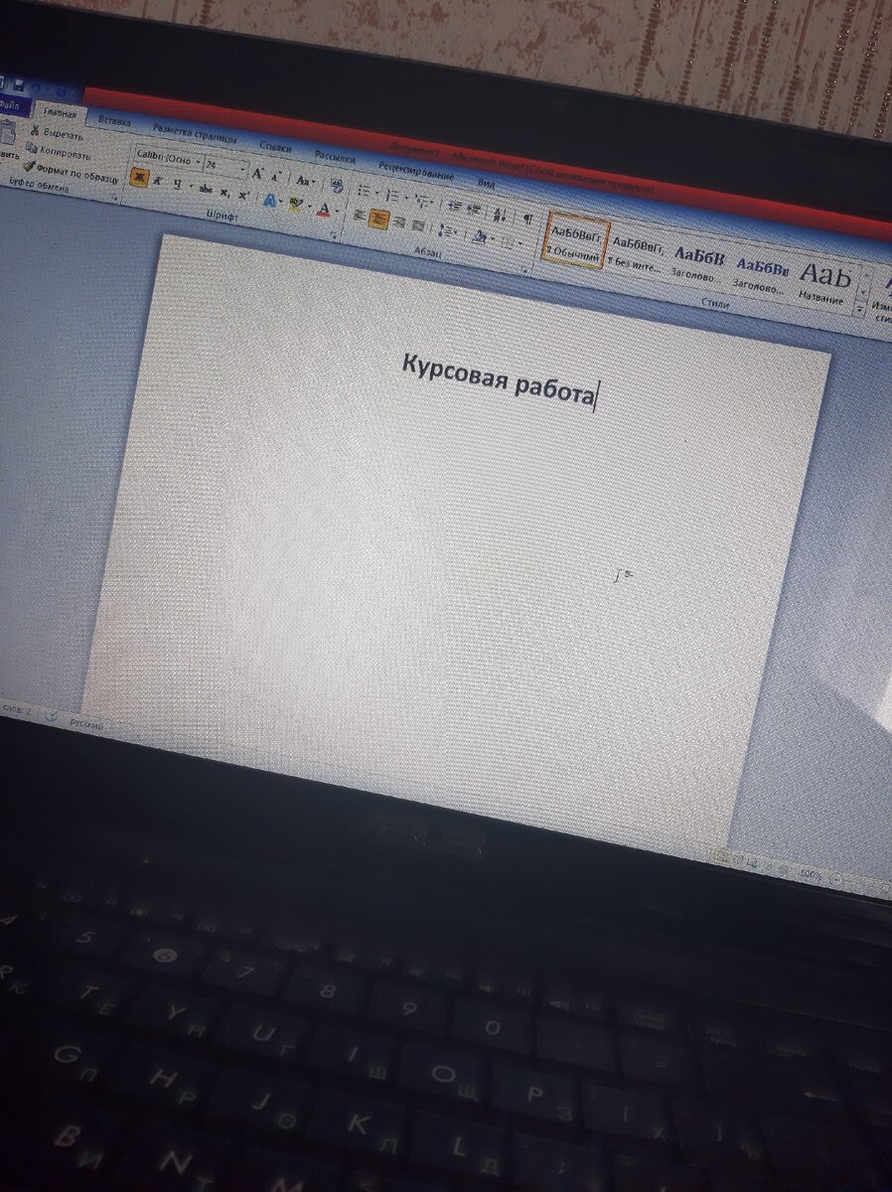892x1192 pixels.
Task: Select the Обычный style
Action: coord(575,242)
